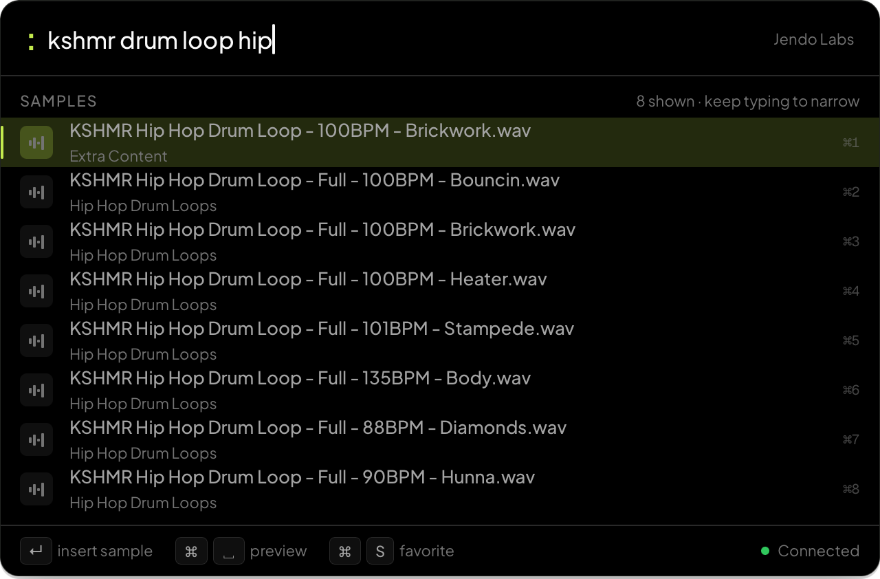This screenshot has height=579, width=880.
Task: Click Hip Hop Drum Loops subtitle under Bouncin.wav
Action: click(x=143, y=206)
